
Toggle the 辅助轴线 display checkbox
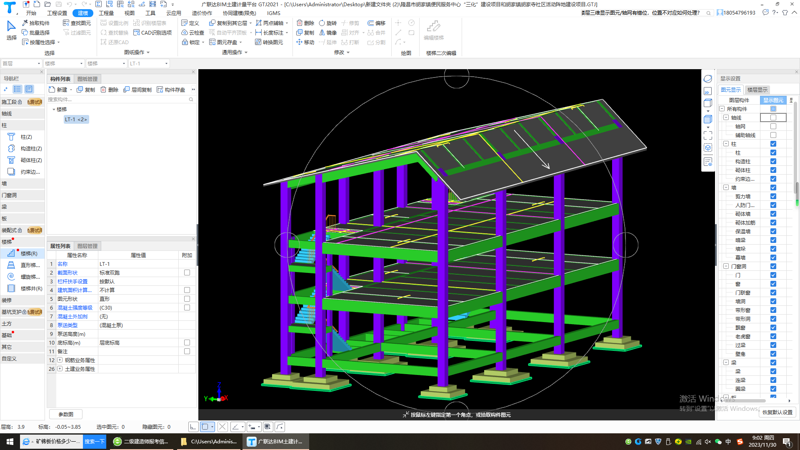tap(773, 135)
